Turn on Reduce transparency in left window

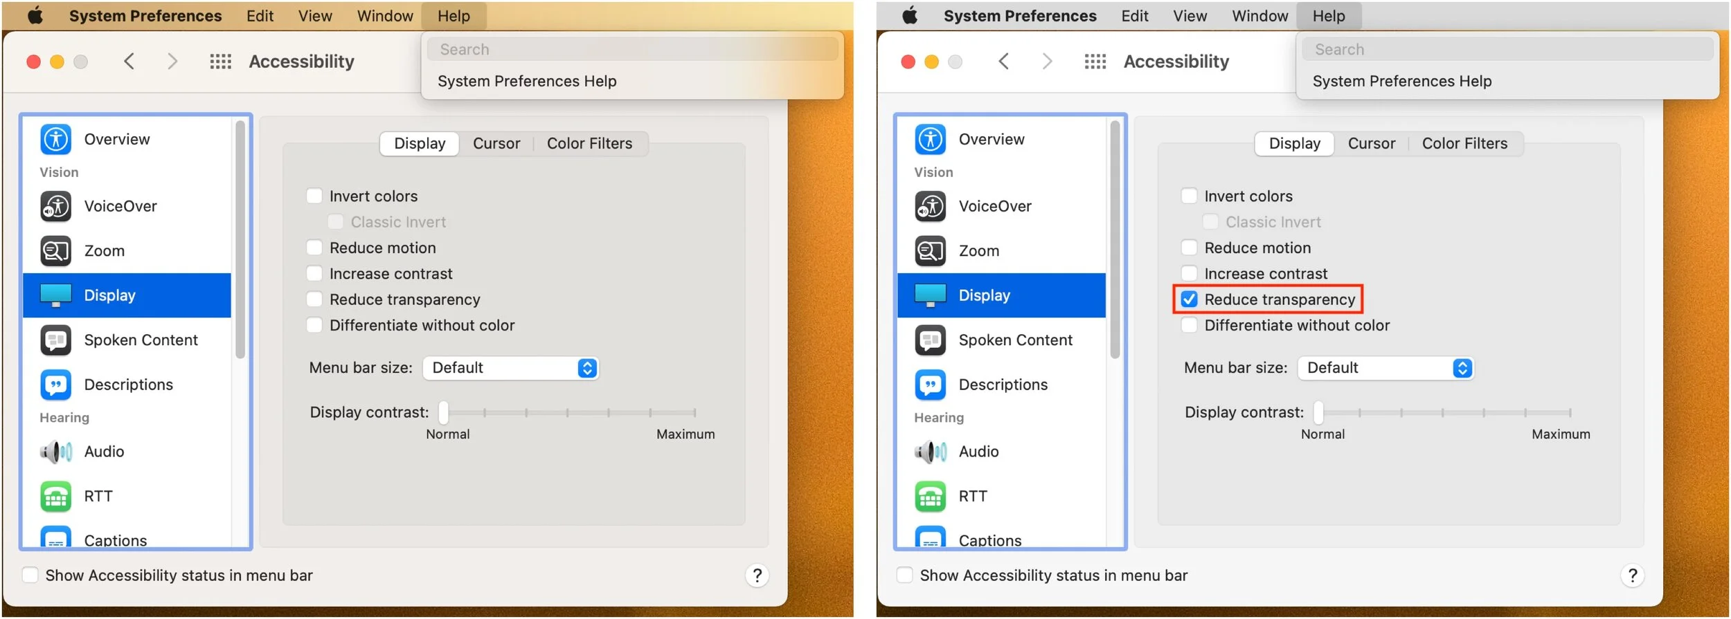point(314,299)
